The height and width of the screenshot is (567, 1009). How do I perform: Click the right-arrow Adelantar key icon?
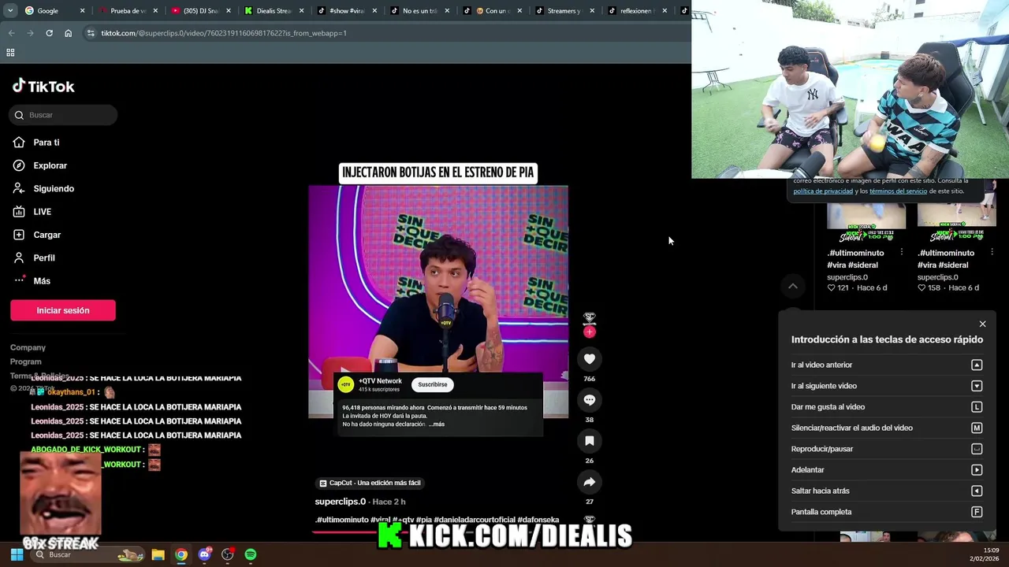click(x=977, y=470)
